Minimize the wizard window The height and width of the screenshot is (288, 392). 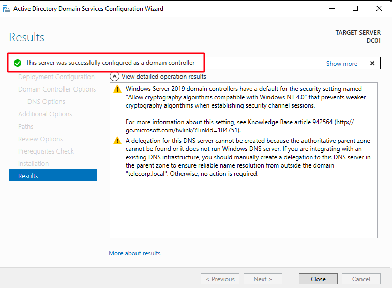(x=331, y=8)
